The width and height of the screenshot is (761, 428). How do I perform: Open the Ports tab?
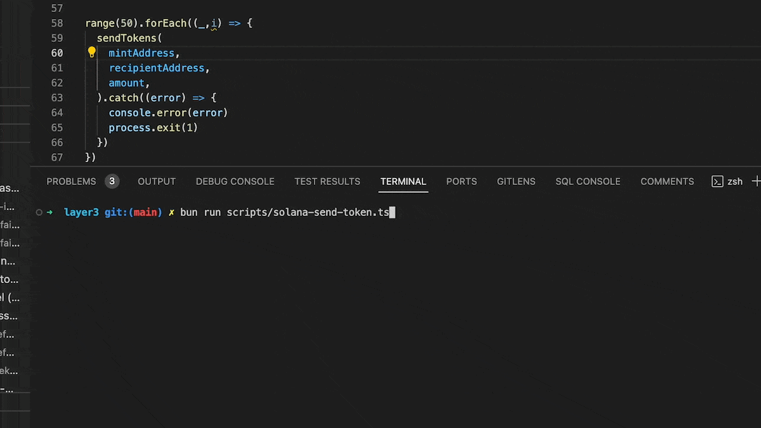tap(462, 181)
